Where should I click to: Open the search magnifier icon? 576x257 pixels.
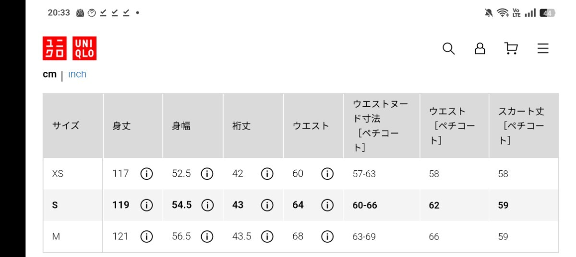pyautogui.click(x=448, y=48)
